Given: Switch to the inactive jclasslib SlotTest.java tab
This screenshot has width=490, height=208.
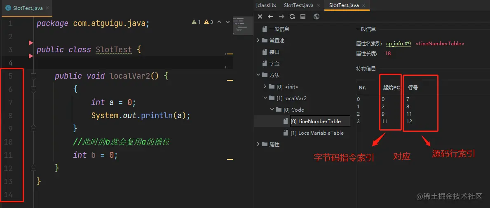Looking at the screenshot, I should click(x=299, y=5).
